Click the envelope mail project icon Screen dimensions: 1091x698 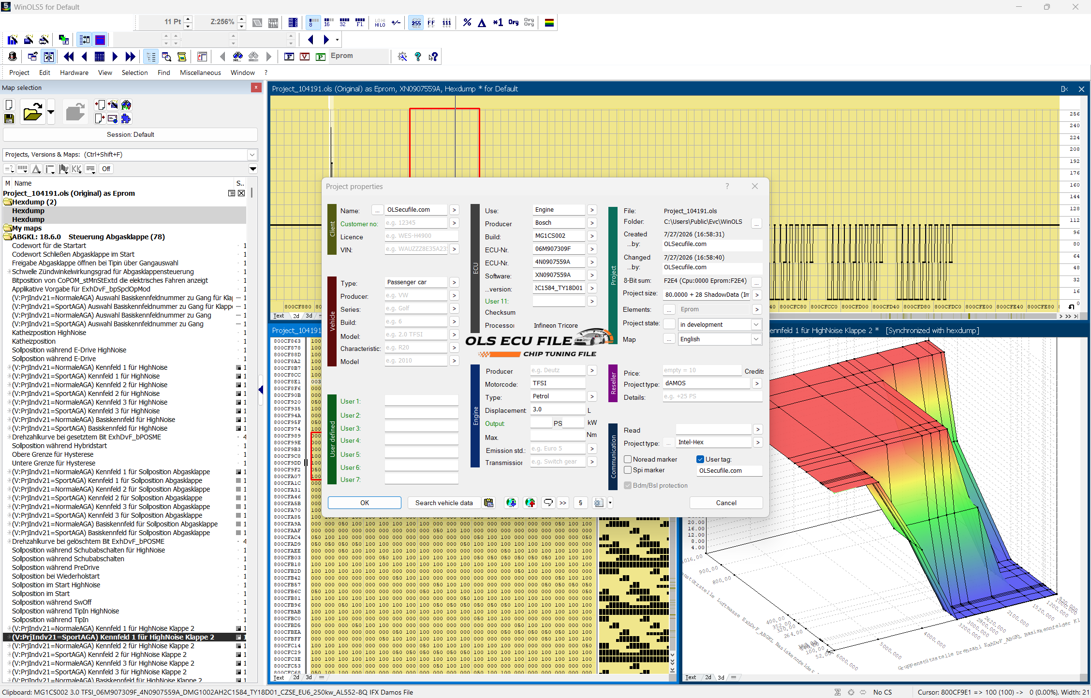click(113, 118)
